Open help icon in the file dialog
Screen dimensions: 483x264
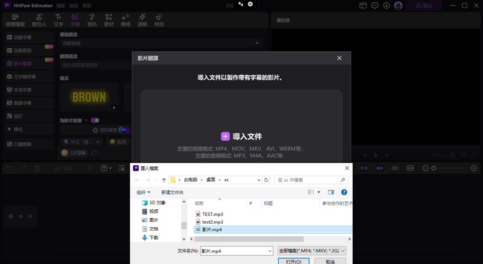pyautogui.click(x=344, y=192)
